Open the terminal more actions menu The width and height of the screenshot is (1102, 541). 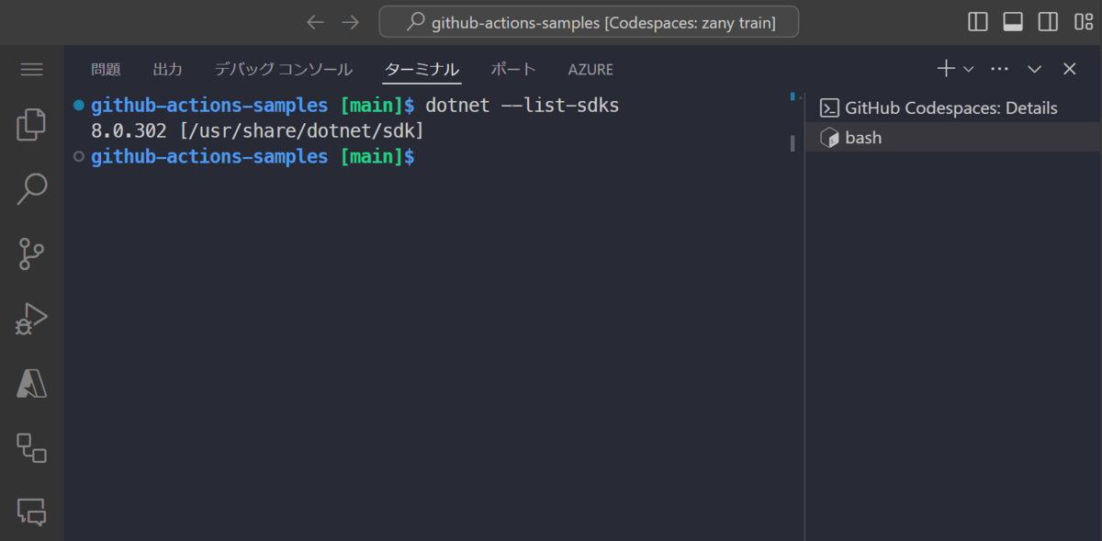tap(1000, 69)
